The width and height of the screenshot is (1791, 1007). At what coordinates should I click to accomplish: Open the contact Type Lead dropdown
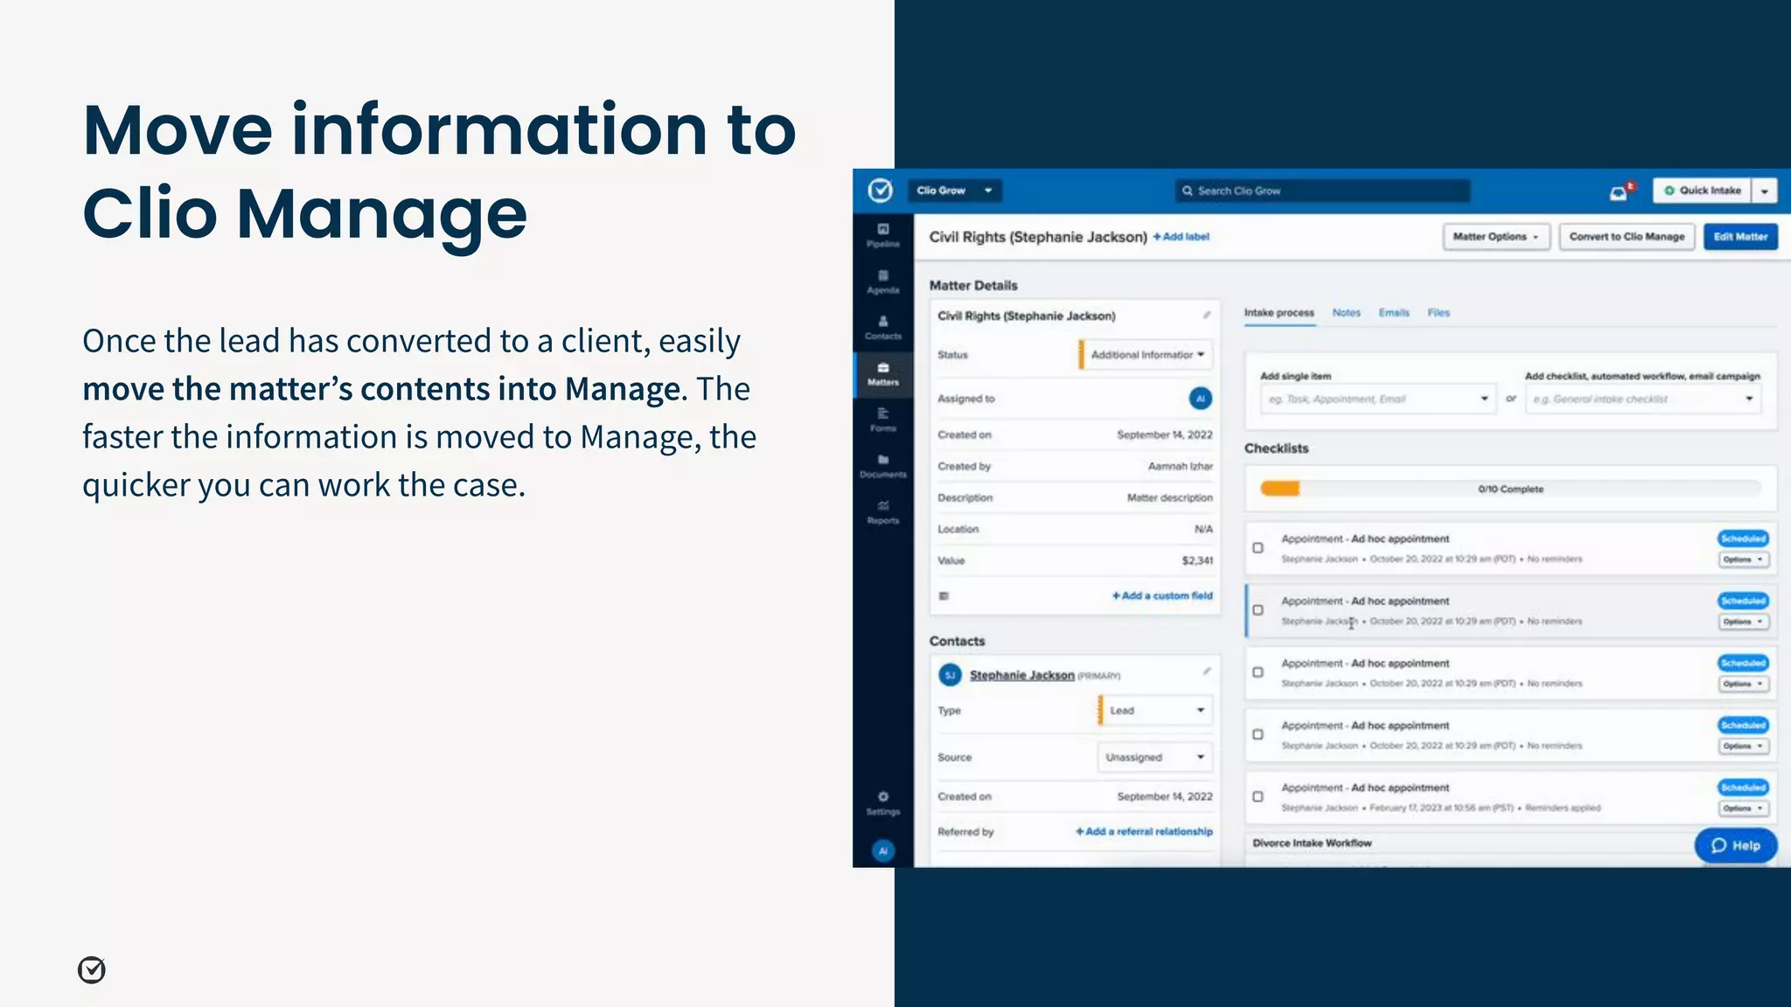tap(1155, 711)
